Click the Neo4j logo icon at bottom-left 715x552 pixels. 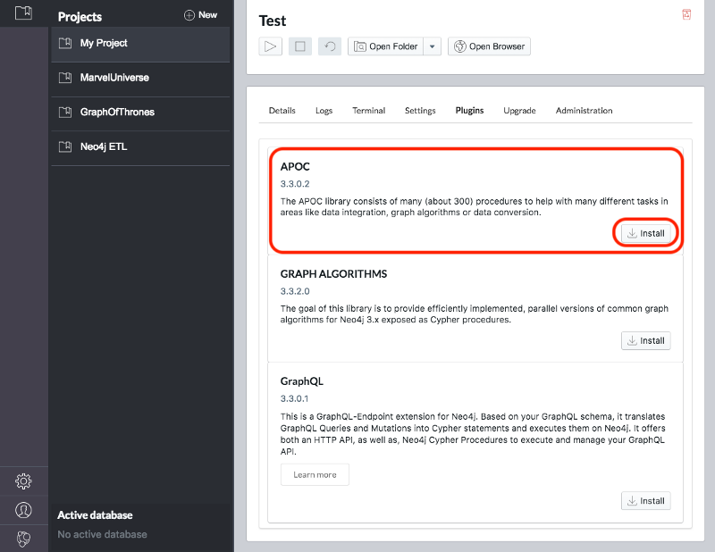(23, 538)
